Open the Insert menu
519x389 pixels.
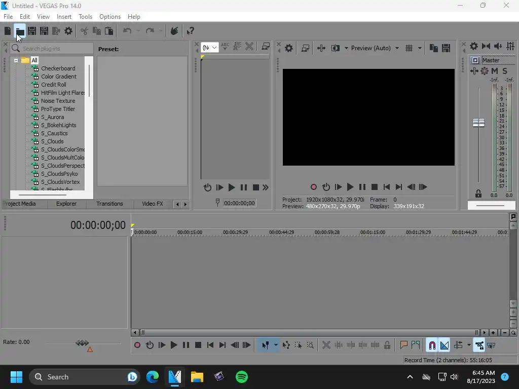point(64,17)
